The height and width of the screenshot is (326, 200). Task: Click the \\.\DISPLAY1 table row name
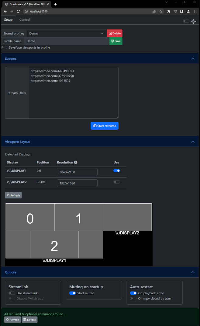click(17, 171)
